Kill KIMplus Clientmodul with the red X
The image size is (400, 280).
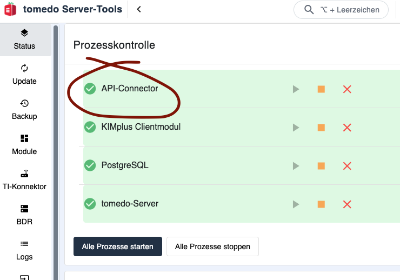coord(347,128)
